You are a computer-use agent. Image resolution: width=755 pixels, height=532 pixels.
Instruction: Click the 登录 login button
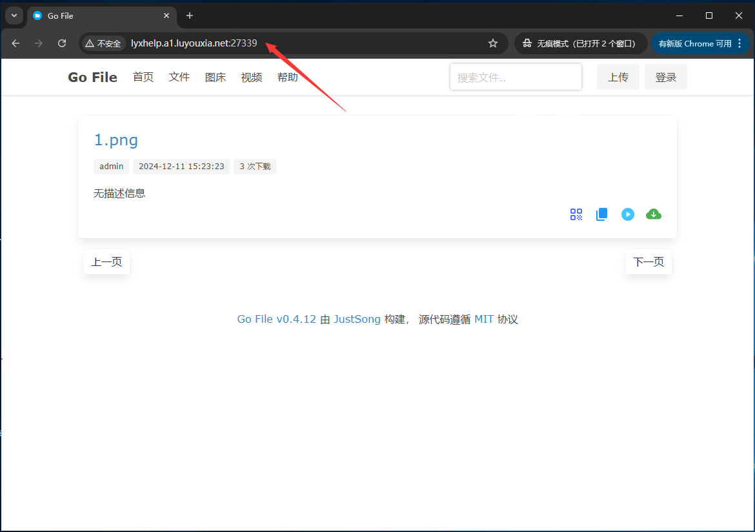coord(665,76)
